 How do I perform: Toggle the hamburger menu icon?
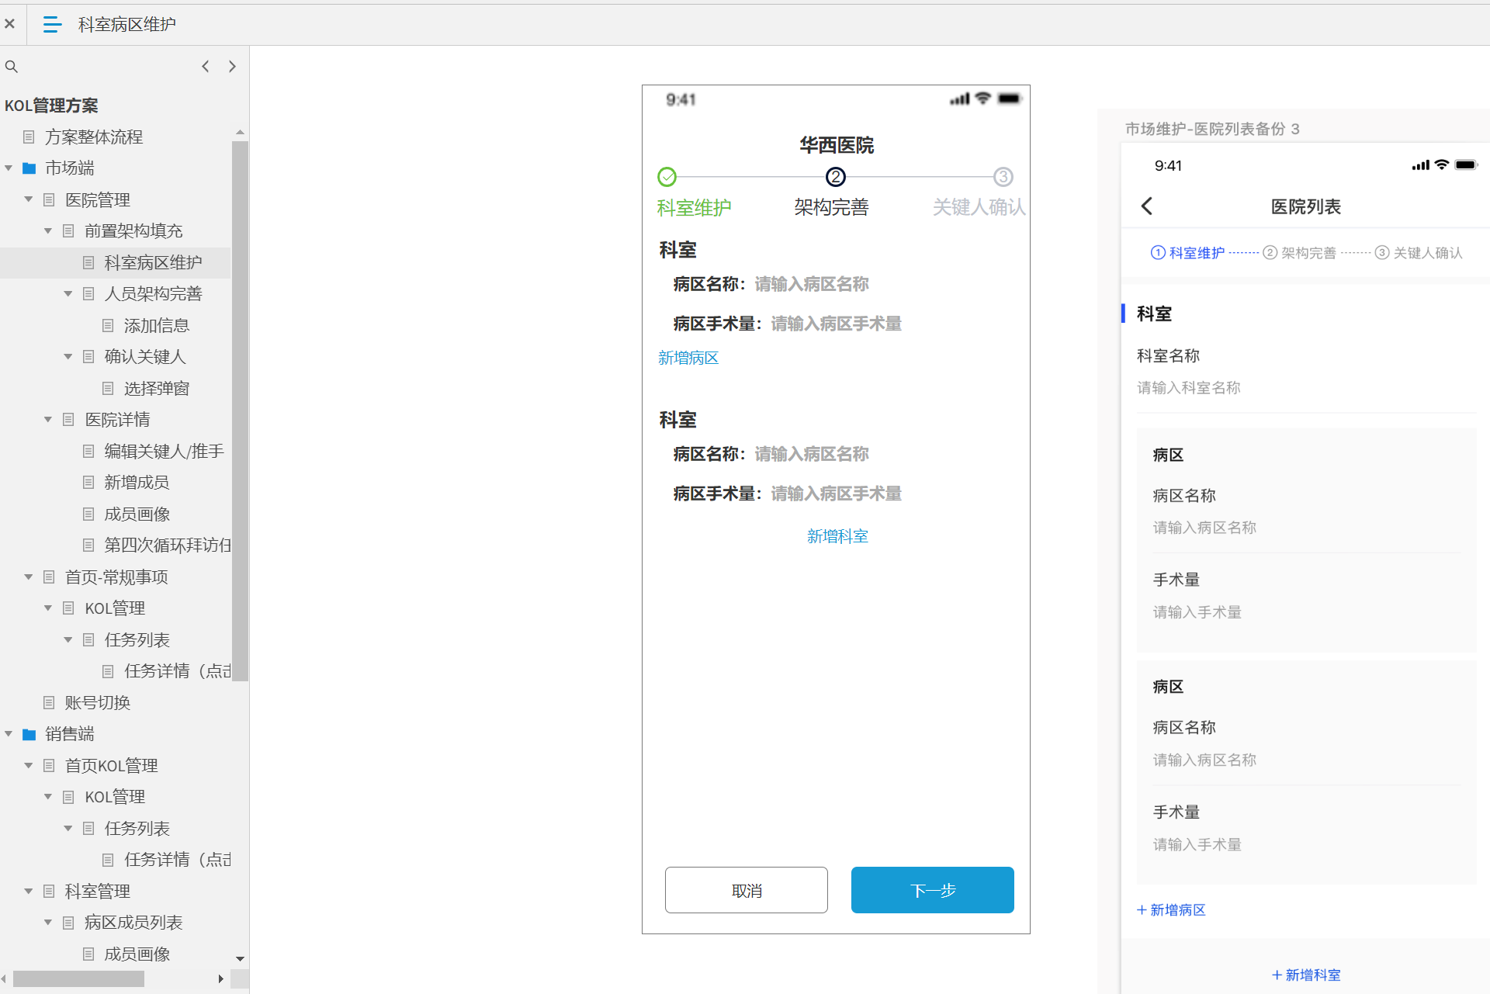(52, 25)
